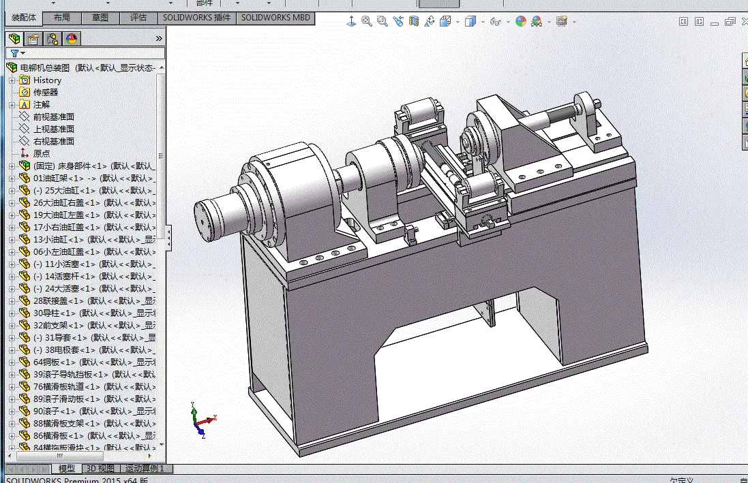Open the SOLIDWORKS MBD tab
The image size is (748, 483).
(275, 18)
